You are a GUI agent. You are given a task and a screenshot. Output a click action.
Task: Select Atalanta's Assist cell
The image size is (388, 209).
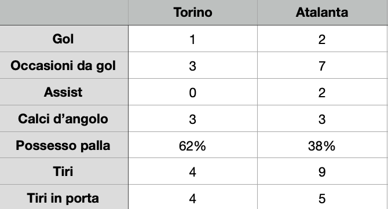[x=322, y=92]
